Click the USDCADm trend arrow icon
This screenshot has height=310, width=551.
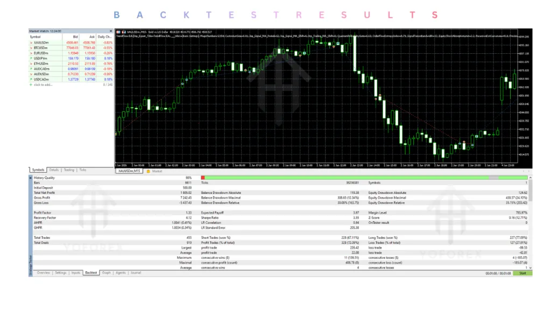point(31,80)
